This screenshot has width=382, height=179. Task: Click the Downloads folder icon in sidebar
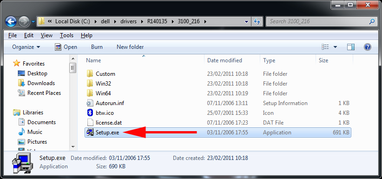[x=21, y=83]
